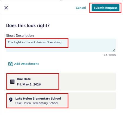Image resolution: width=123 pixels, height=115 pixels.
Task: Select the Fri, May 8, 2026 date text
Action: click(29, 84)
